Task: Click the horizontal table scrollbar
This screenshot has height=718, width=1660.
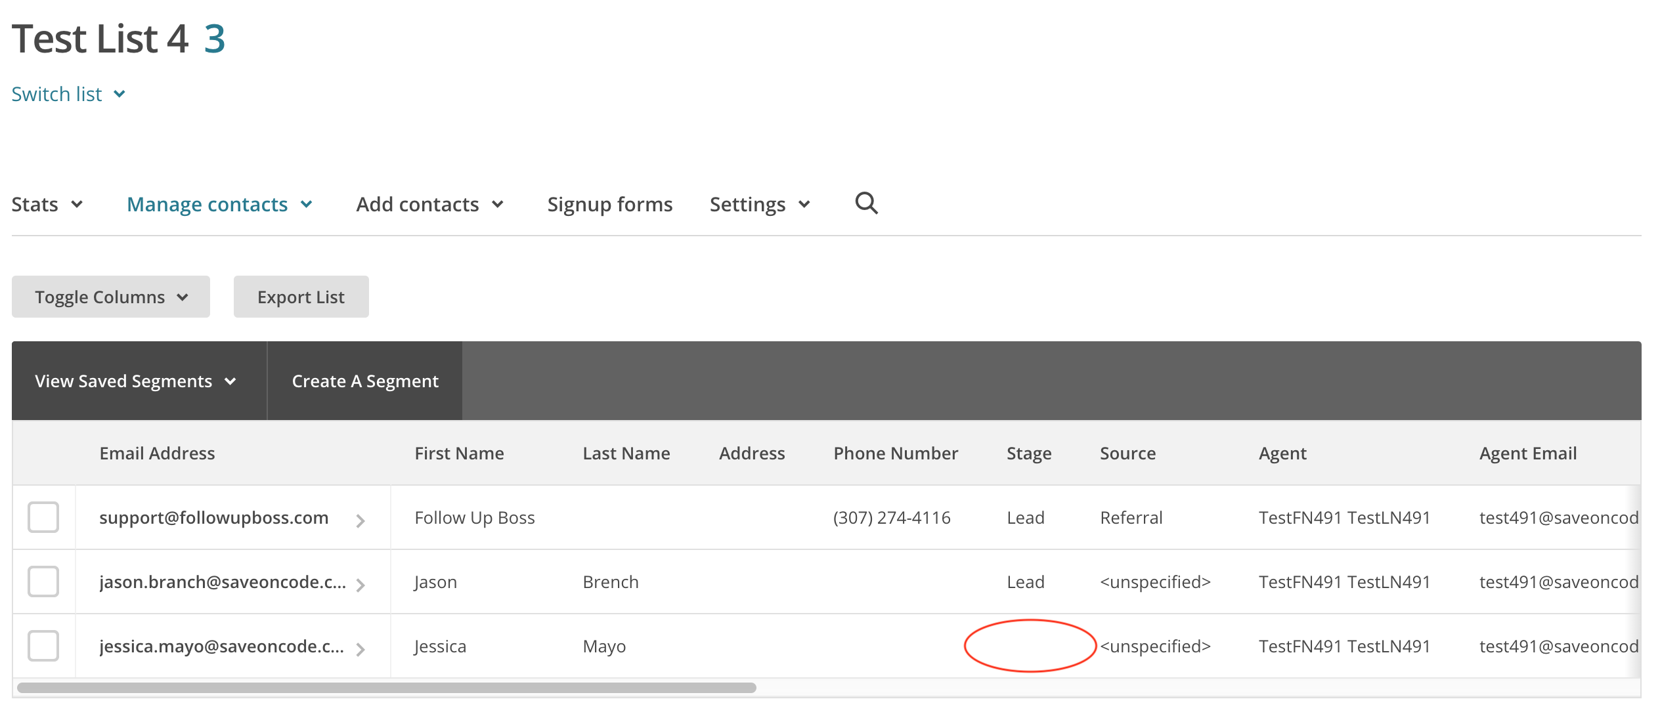Action: coord(386,688)
